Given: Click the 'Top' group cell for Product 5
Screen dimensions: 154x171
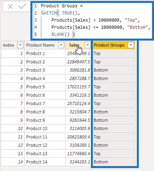Looking at the screenshot, I should 114,87.
